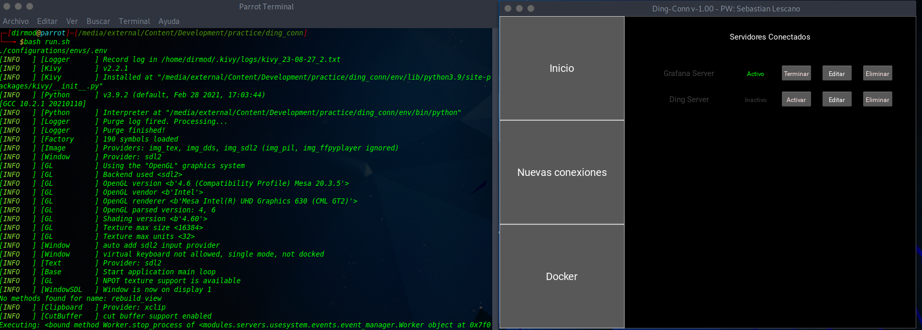This screenshot has height=330, width=922.
Task: Click the 'NPOT texture support is available' line
Action: tap(172, 281)
